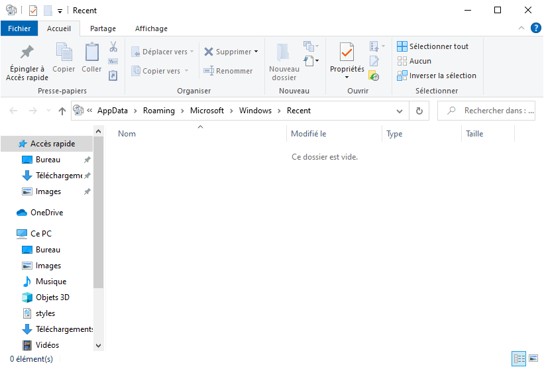Refresh the folder using the address bar button
The height and width of the screenshot is (367, 544).
point(419,111)
